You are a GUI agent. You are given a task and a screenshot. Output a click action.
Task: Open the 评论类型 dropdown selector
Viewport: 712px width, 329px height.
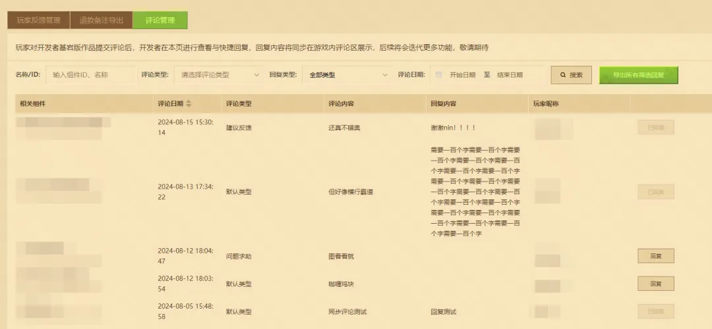coord(220,75)
